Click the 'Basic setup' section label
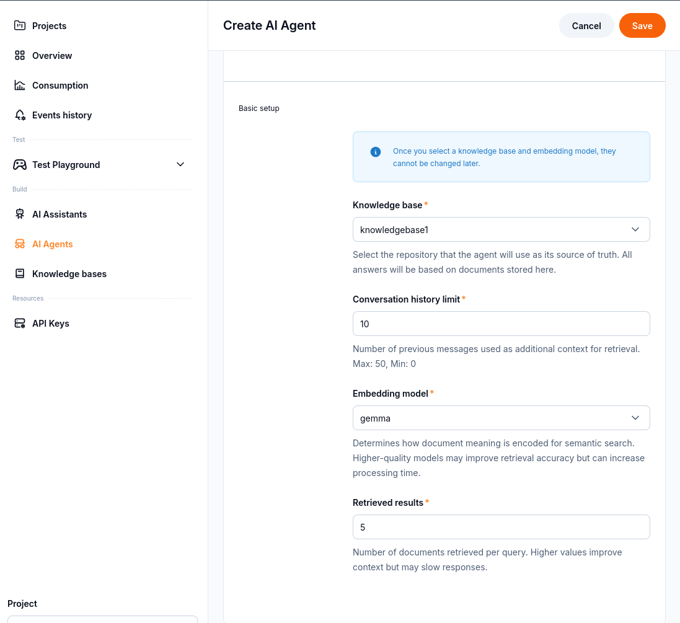The height and width of the screenshot is (623, 680). [x=259, y=108]
